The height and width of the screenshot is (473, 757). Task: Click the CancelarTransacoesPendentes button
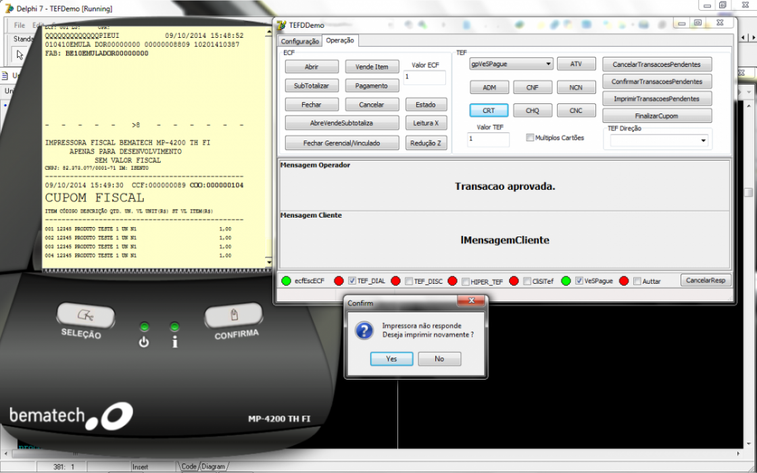pos(656,64)
